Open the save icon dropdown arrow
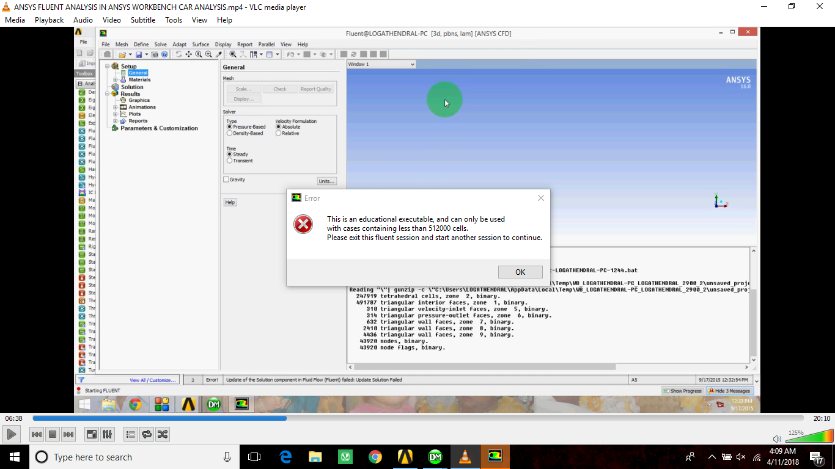This screenshot has height=469, width=835. click(146, 54)
